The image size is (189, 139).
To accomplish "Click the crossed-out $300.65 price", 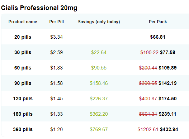I will point(148,83).
